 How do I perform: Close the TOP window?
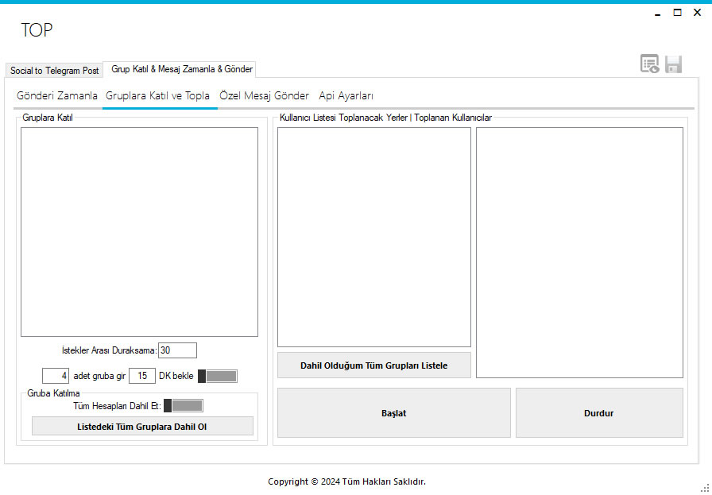[698, 13]
